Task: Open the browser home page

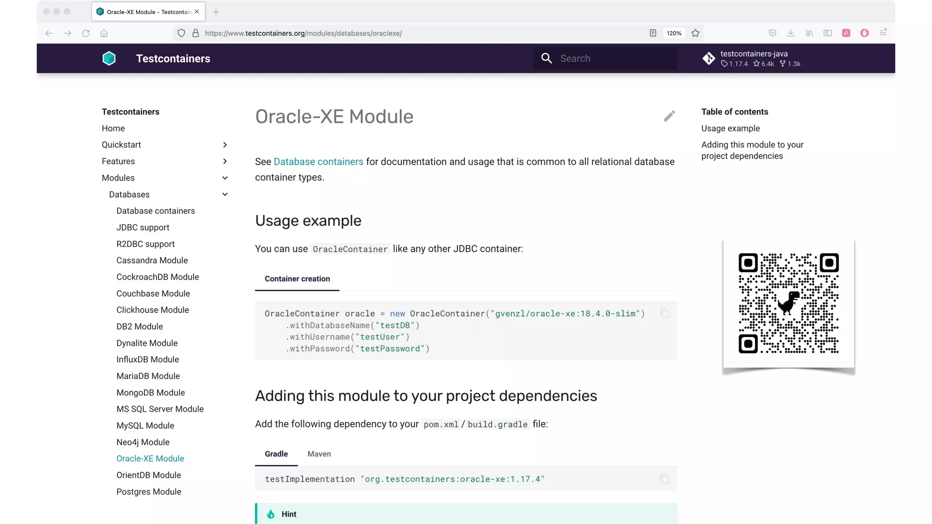Action: tap(104, 33)
